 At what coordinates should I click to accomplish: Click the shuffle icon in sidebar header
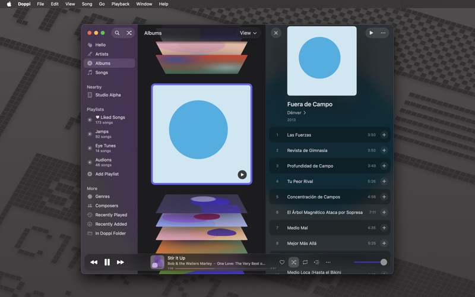129,33
